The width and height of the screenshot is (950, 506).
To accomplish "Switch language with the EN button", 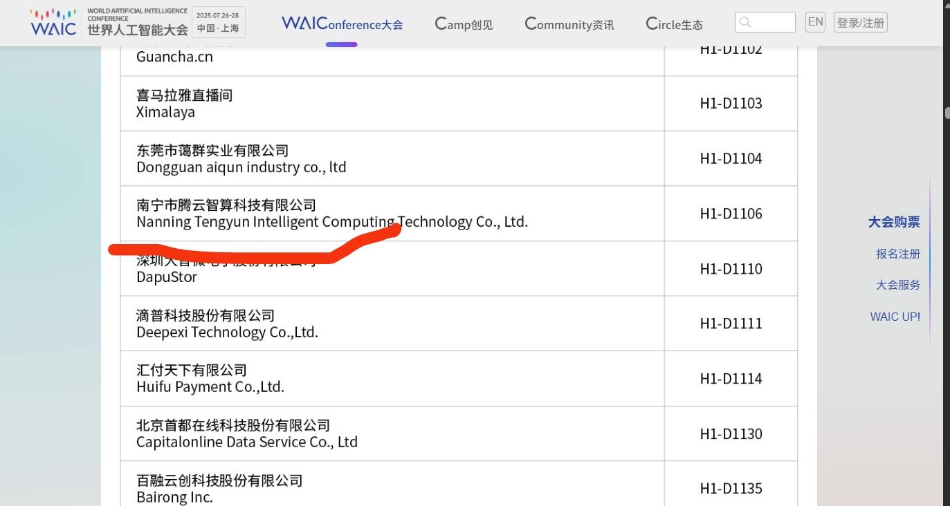I will click(816, 22).
